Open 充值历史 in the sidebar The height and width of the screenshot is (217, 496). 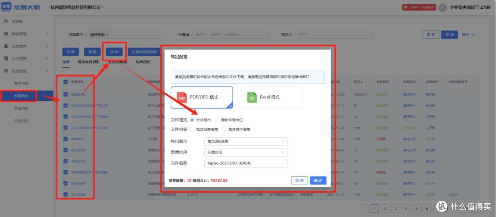coord(21,121)
